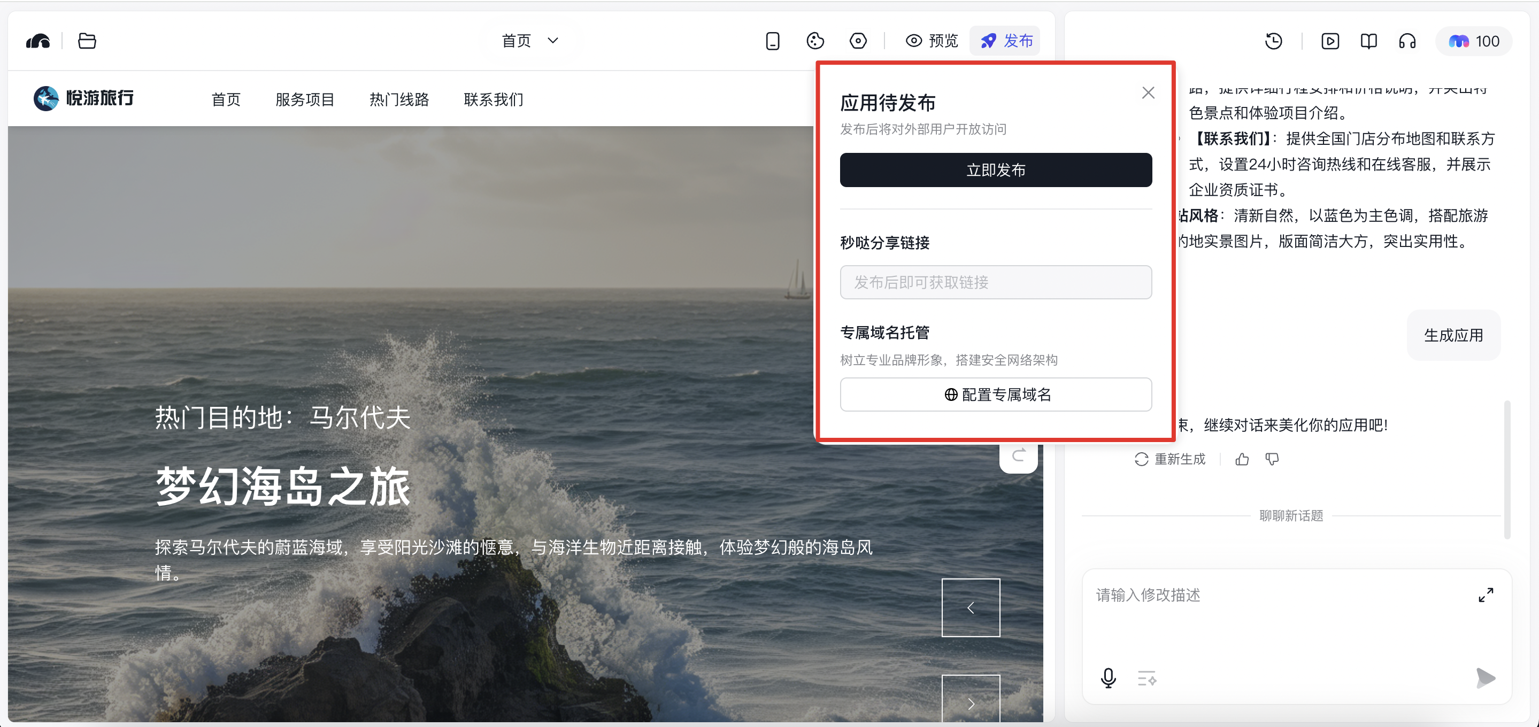Viewport: 1539px width, 727px height.
Task: Click the text 热门目的地：马尔代夫
Action: 282,417
